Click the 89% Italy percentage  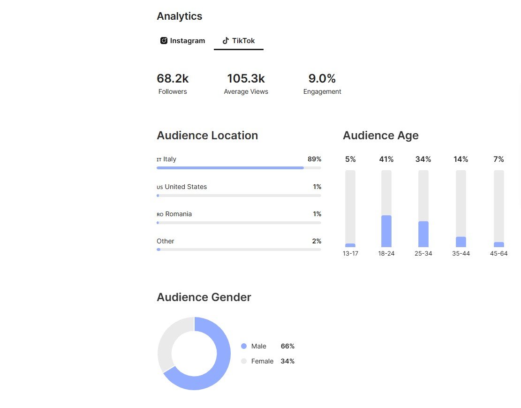click(x=314, y=159)
